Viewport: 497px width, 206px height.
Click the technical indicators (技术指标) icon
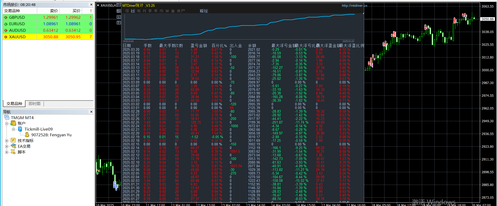click(13, 140)
